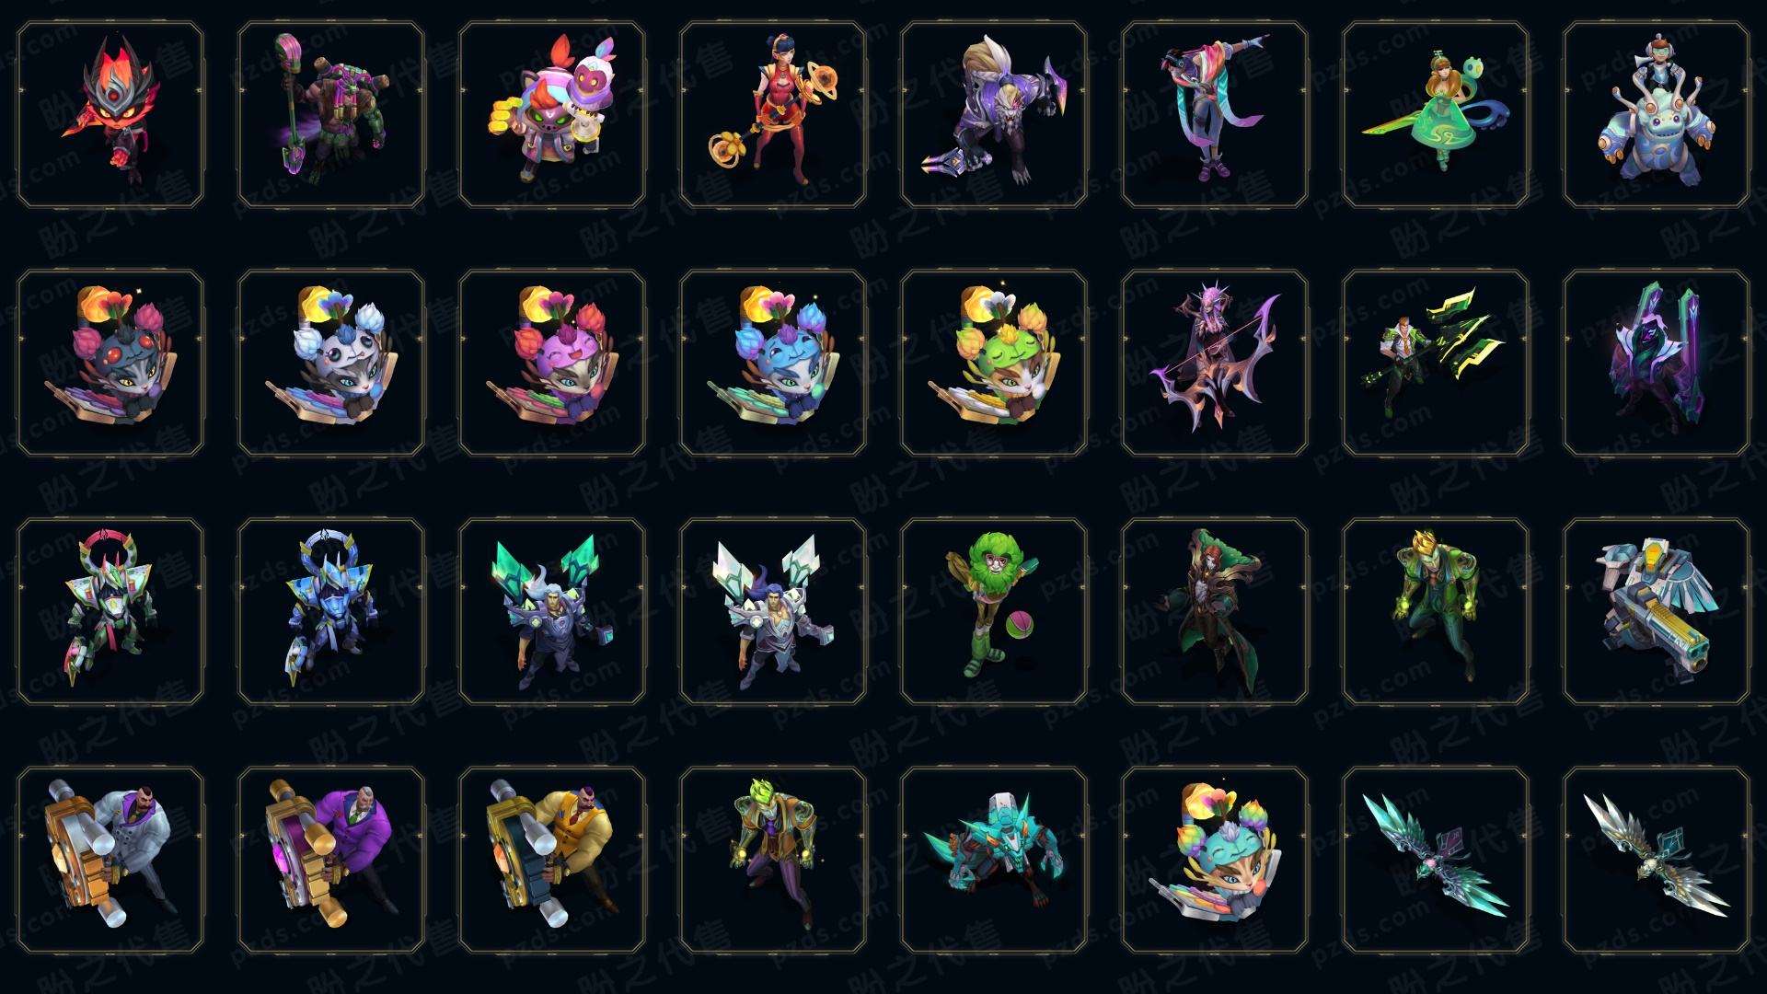Click the green zombie with shovel skin
The width and height of the screenshot is (1767, 994).
[x=331, y=115]
